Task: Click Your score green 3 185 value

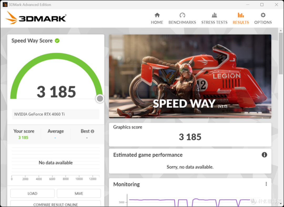Action: [x=23, y=138]
